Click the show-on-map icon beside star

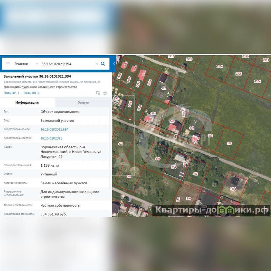click(98, 93)
